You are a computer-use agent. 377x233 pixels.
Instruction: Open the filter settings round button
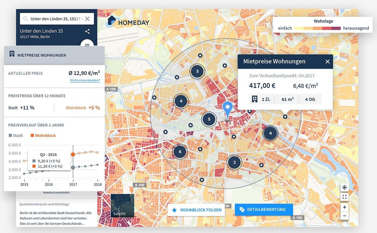click(x=87, y=44)
